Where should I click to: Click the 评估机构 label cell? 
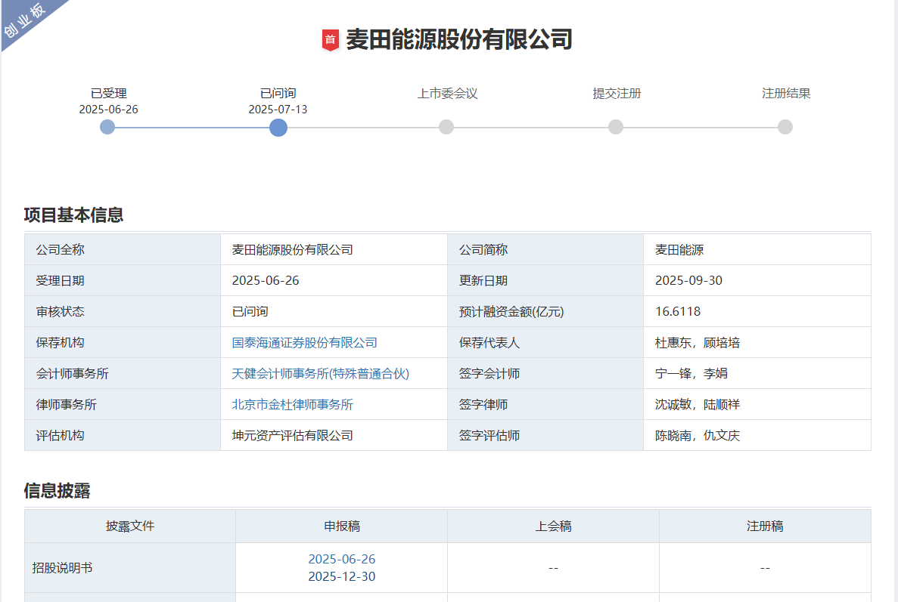[123, 435]
